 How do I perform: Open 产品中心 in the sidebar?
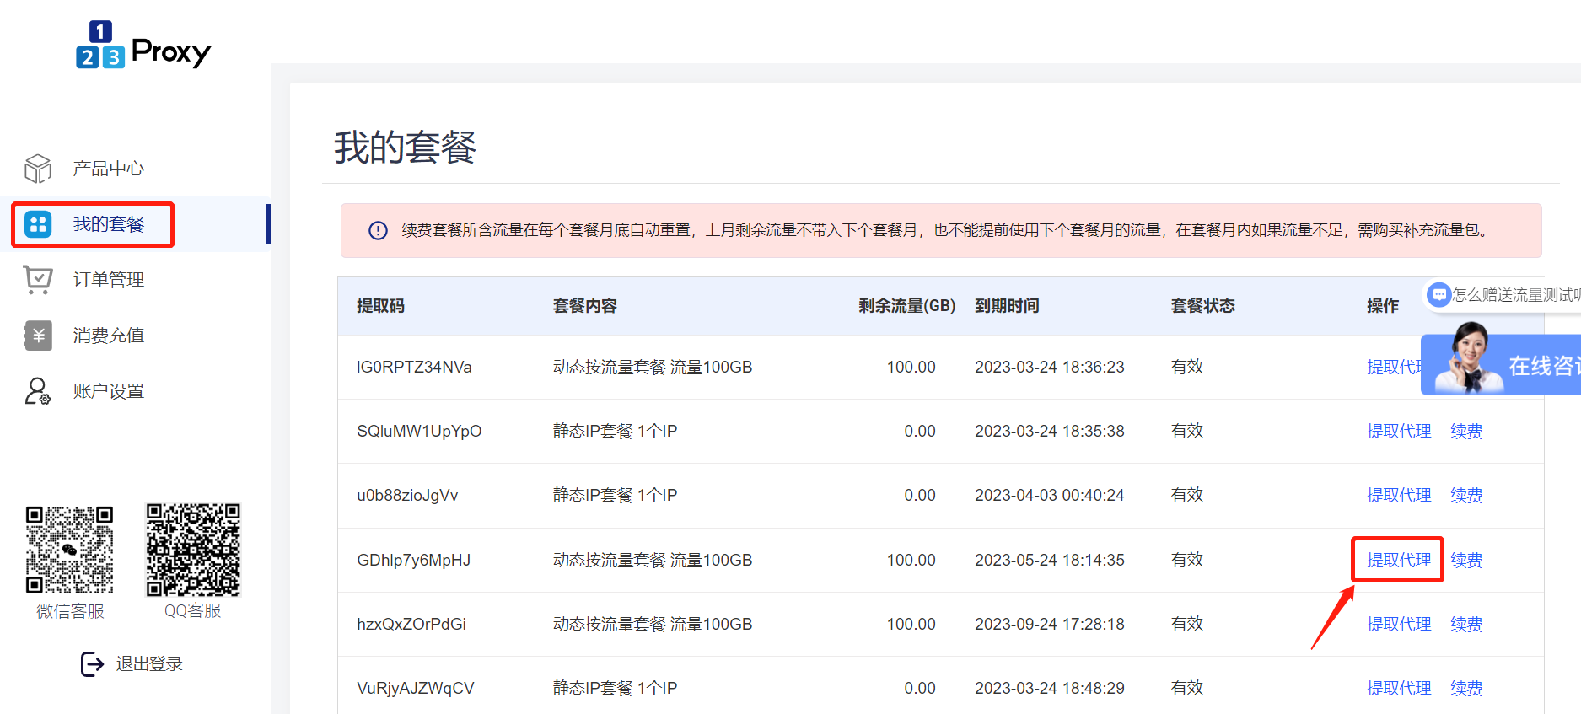coord(108,169)
